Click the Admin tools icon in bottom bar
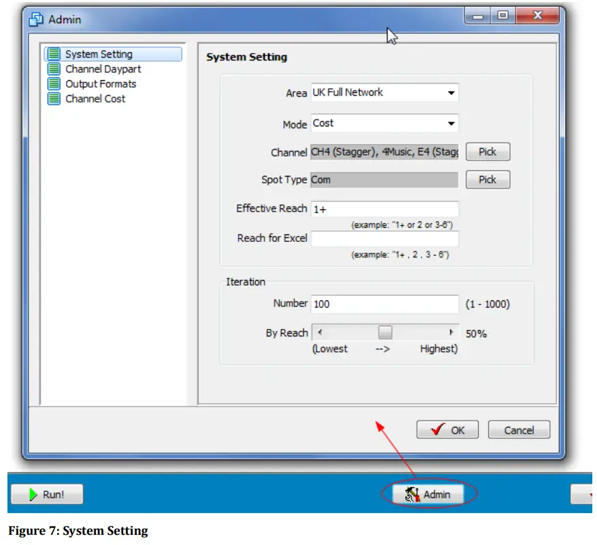Image resolution: width=597 pixels, height=545 pixels. coord(413,494)
